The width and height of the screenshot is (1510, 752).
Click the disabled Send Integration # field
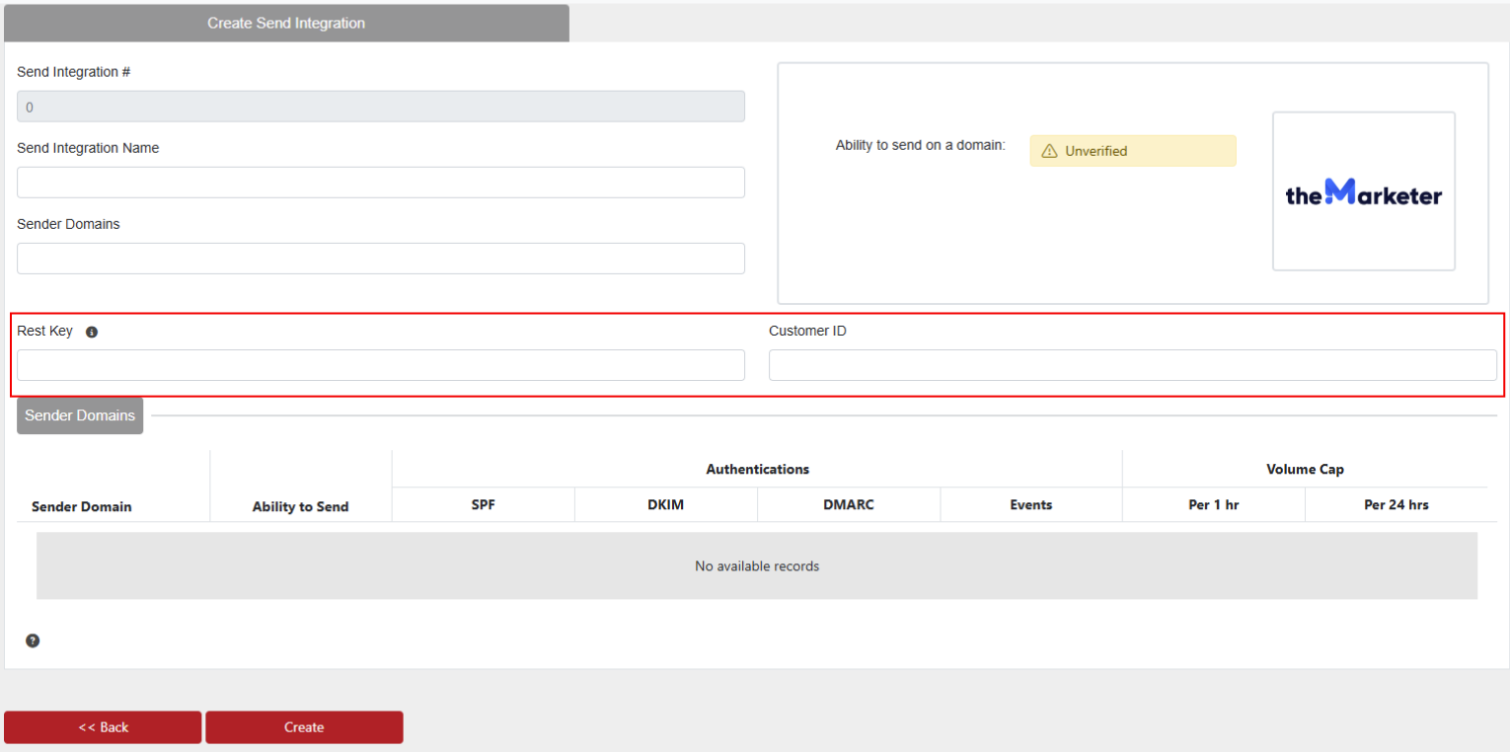(x=380, y=107)
